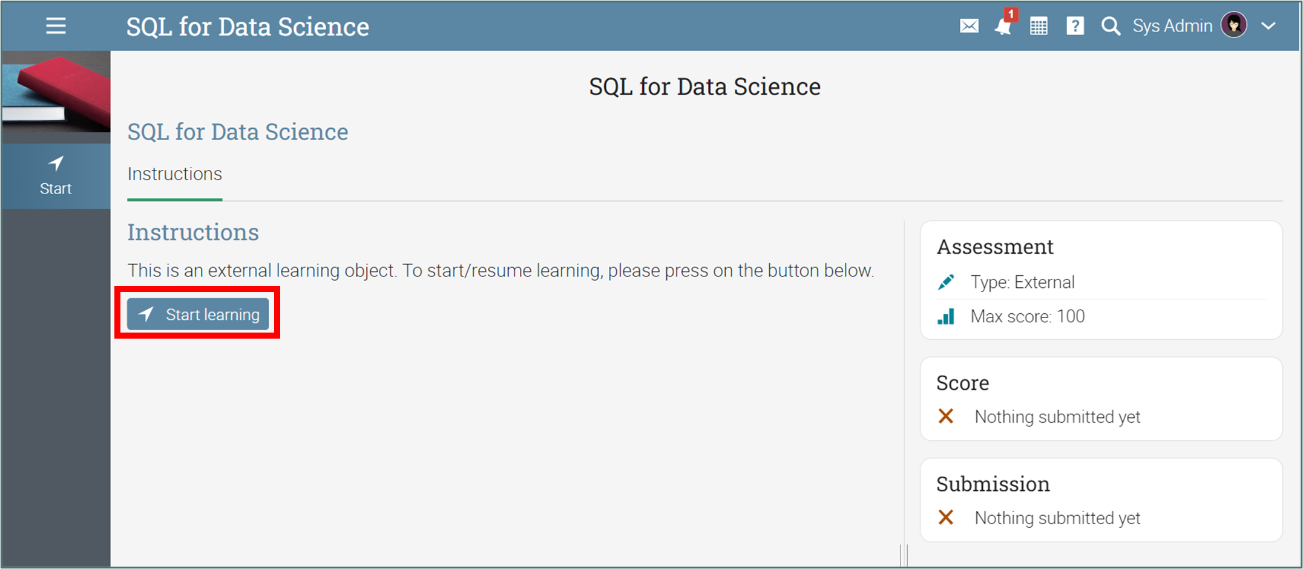This screenshot has height=569, width=1303.
Task: Expand the user account dropdown arrow
Action: 1269,26
